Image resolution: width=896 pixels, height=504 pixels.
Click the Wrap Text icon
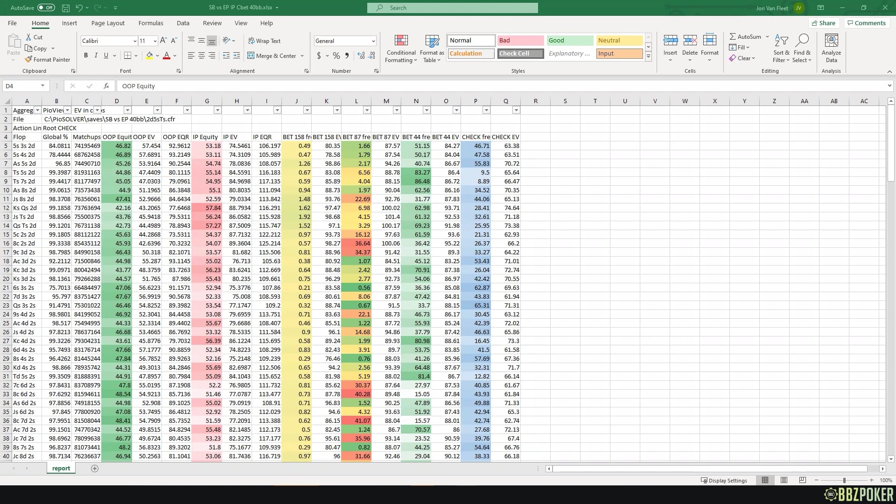pyautogui.click(x=252, y=41)
